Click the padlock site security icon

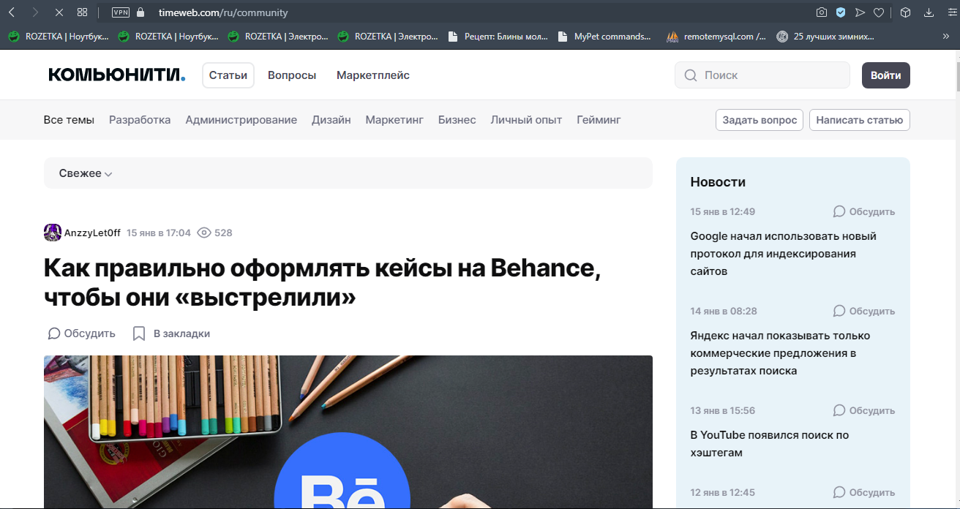(141, 12)
